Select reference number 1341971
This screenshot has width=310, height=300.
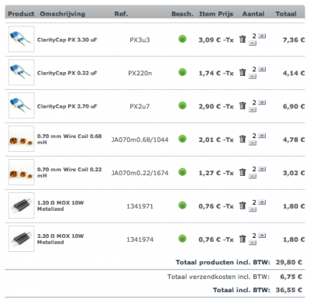point(139,206)
